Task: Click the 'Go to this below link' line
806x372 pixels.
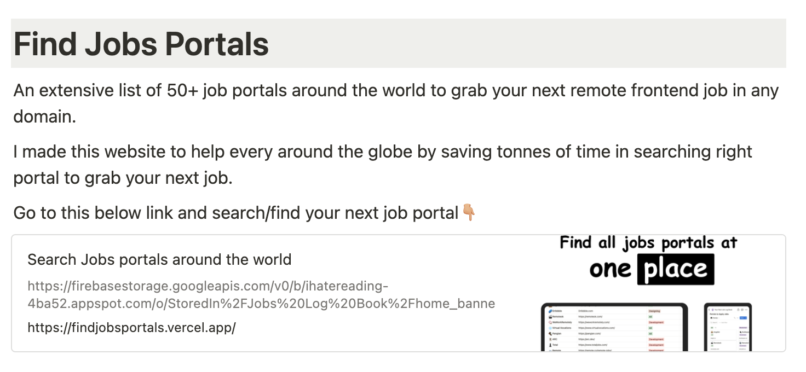Action: (x=235, y=212)
